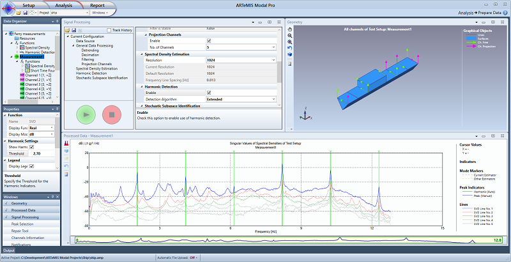This screenshot has width=511, height=262.
Task: Select Peak Selection in Windows list
Action: pos(22,224)
